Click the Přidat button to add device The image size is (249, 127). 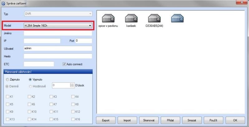pos(170,120)
